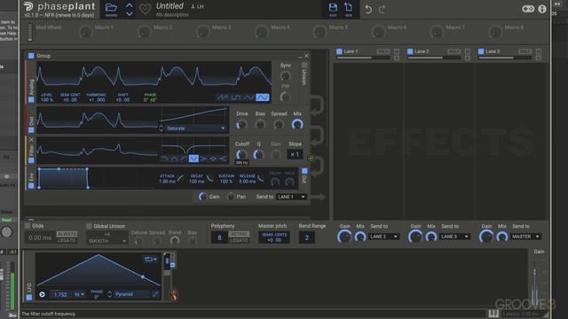Edit LFO shape with the pencil icon

pyautogui.click(x=155, y=294)
